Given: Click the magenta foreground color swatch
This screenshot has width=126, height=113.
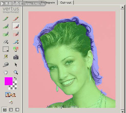Looking at the screenshot, I should pyautogui.click(x=8, y=81).
